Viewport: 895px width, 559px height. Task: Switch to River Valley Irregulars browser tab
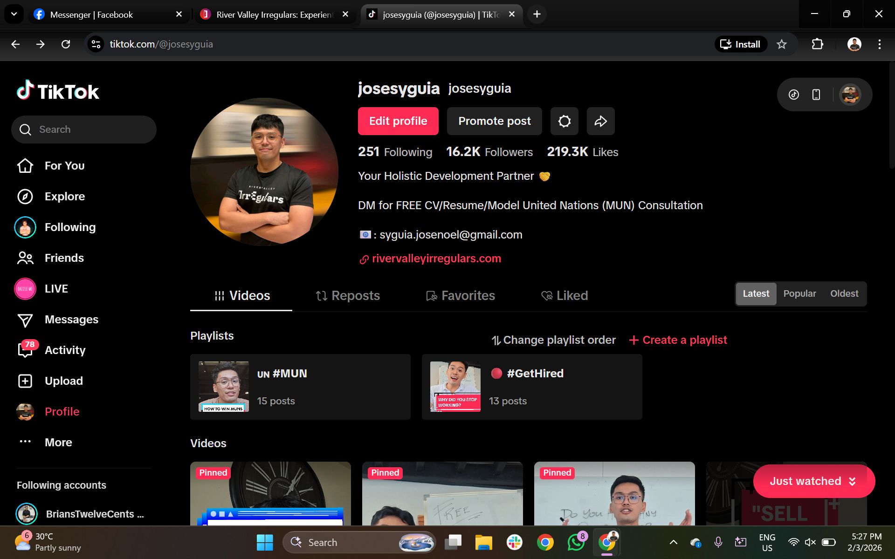tap(275, 14)
